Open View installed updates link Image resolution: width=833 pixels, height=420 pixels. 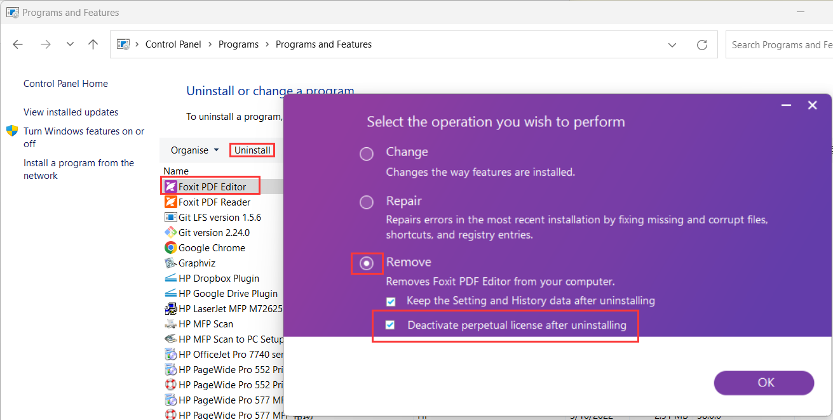pos(71,112)
